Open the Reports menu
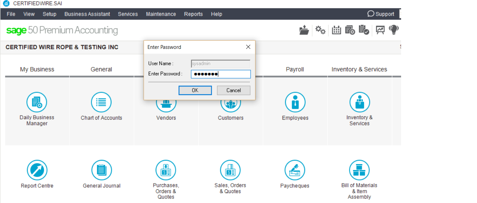Image resolution: width=477 pixels, height=203 pixels. 193,14
